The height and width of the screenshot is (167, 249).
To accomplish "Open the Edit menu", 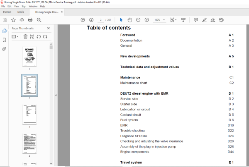I will [x=10, y=6].
